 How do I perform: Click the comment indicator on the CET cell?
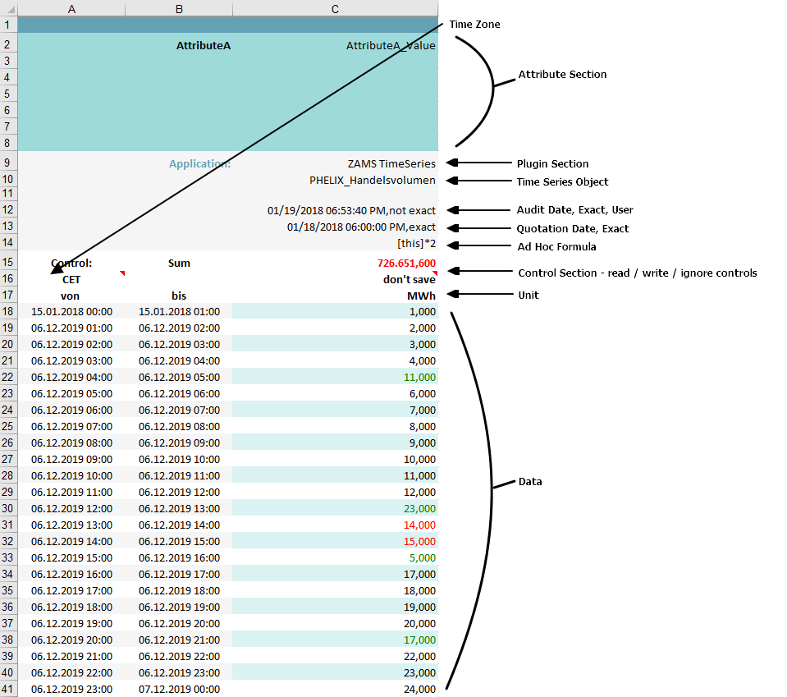point(122,273)
